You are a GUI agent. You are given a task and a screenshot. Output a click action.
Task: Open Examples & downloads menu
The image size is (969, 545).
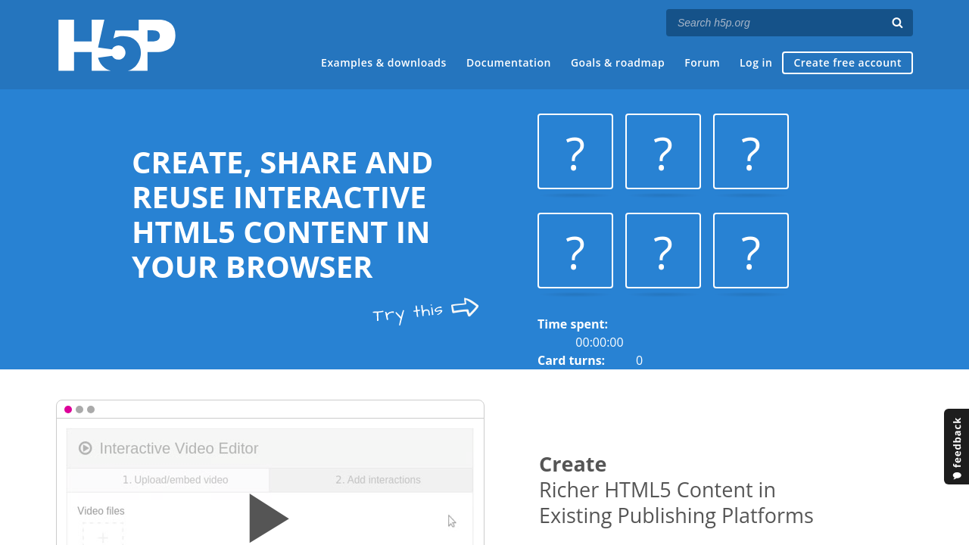point(383,63)
